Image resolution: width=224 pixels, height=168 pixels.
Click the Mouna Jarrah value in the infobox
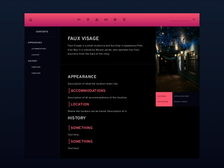(x=181, y=102)
